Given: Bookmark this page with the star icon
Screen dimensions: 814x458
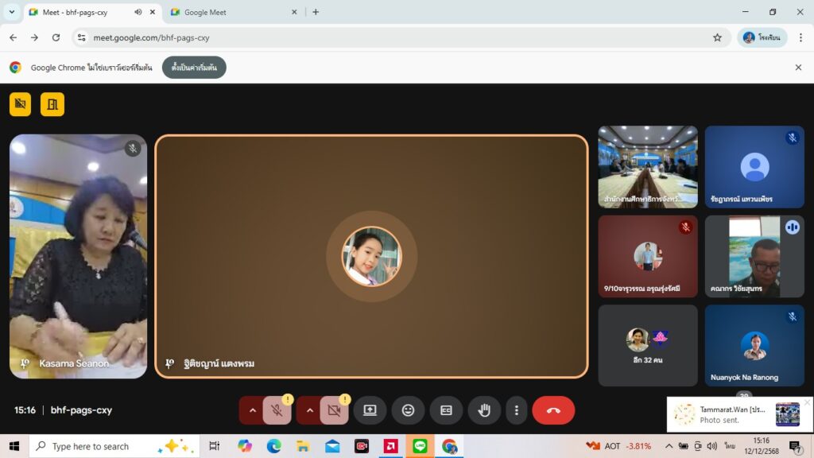Looking at the screenshot, I should click(x=717, y=37).
